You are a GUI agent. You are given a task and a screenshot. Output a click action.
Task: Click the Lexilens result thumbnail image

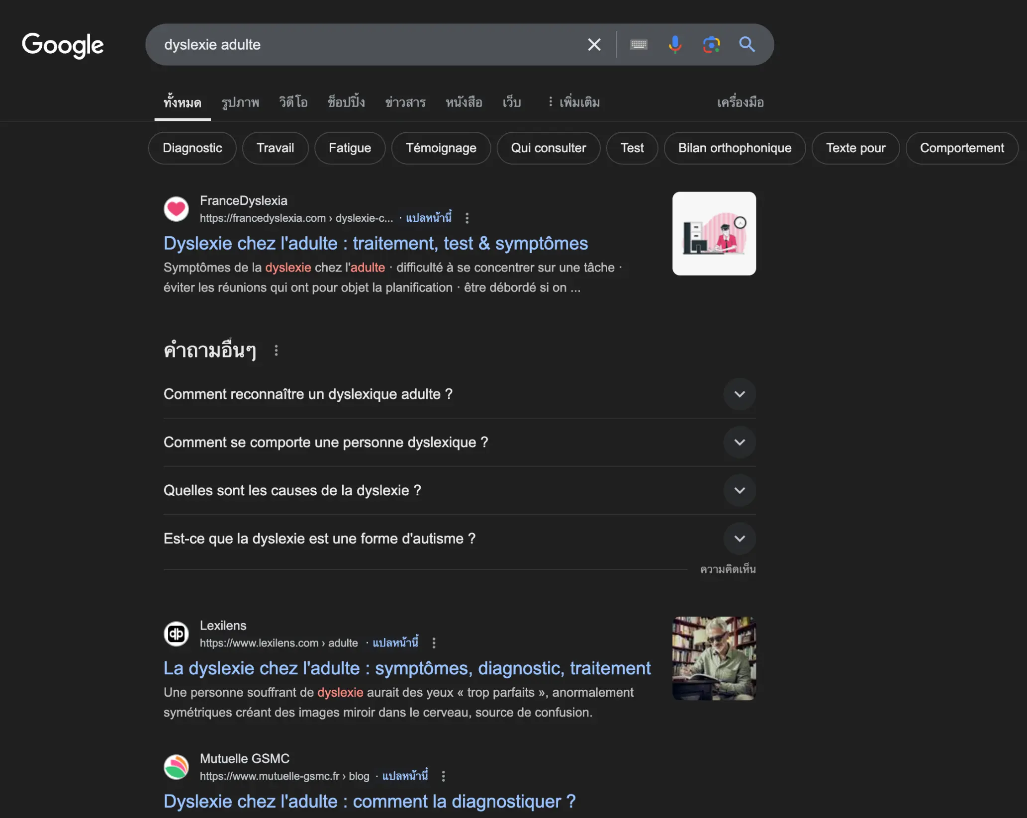tap(714, 658)
